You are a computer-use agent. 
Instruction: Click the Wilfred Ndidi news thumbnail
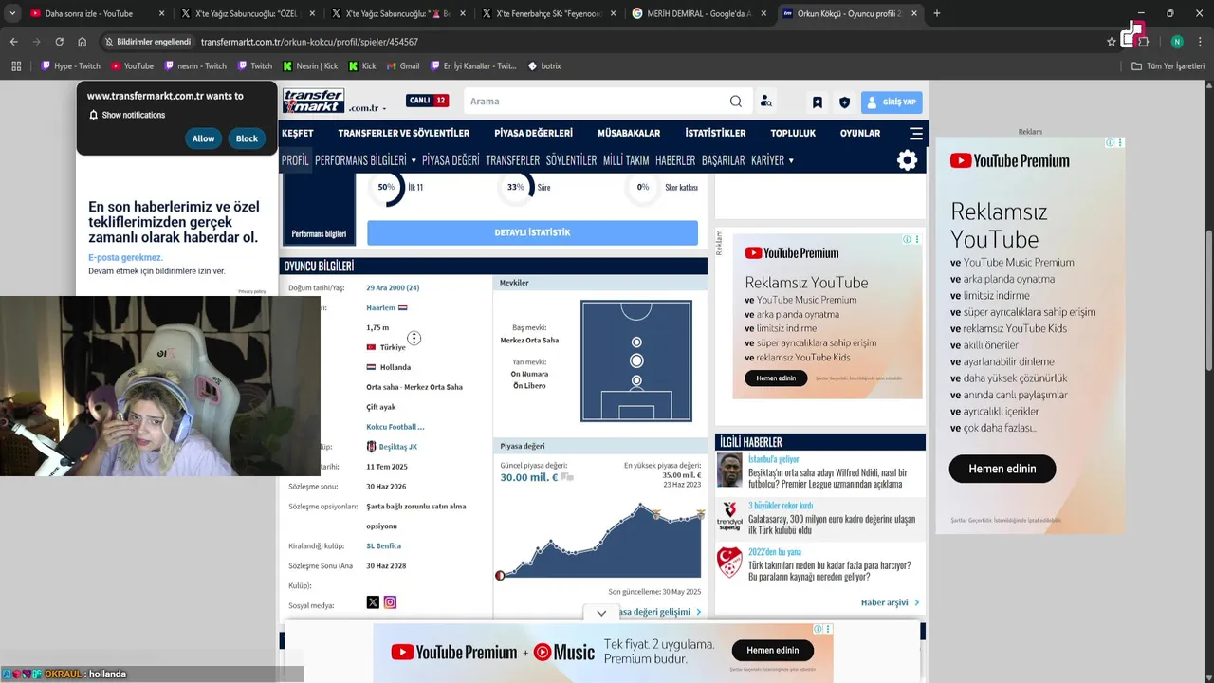pyautogui.click(x=729, y=471)
